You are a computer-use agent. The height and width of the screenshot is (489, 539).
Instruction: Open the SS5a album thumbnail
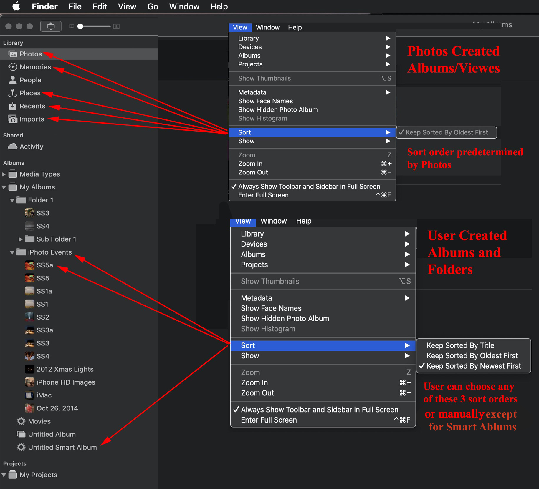pos(29,265)
